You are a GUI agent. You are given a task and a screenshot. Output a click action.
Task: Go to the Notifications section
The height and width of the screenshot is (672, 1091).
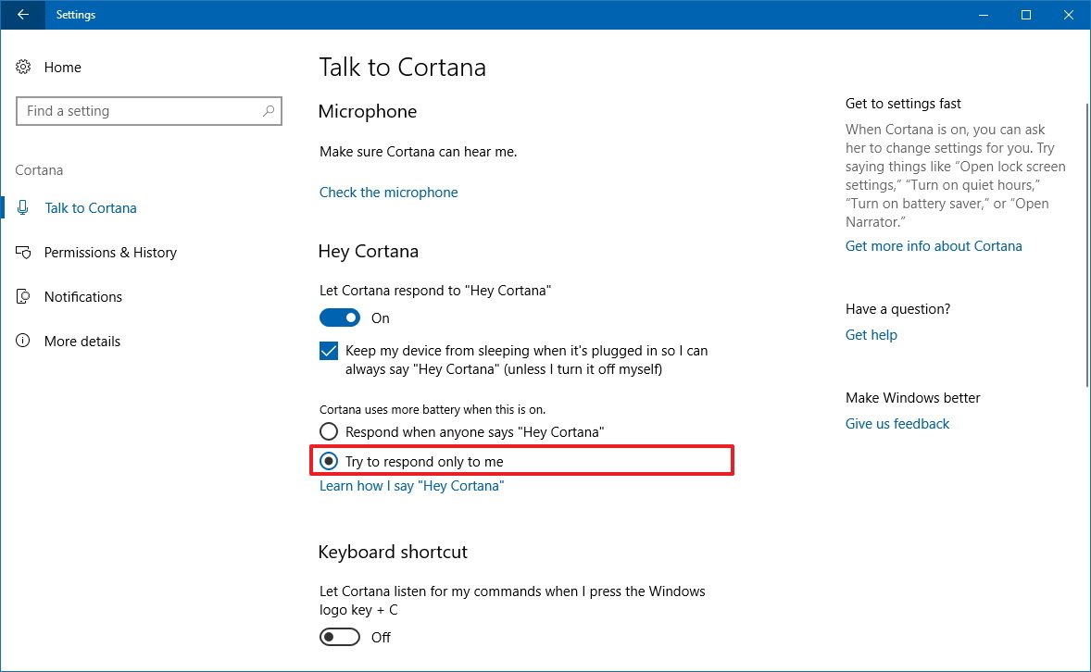pos(83,297)
